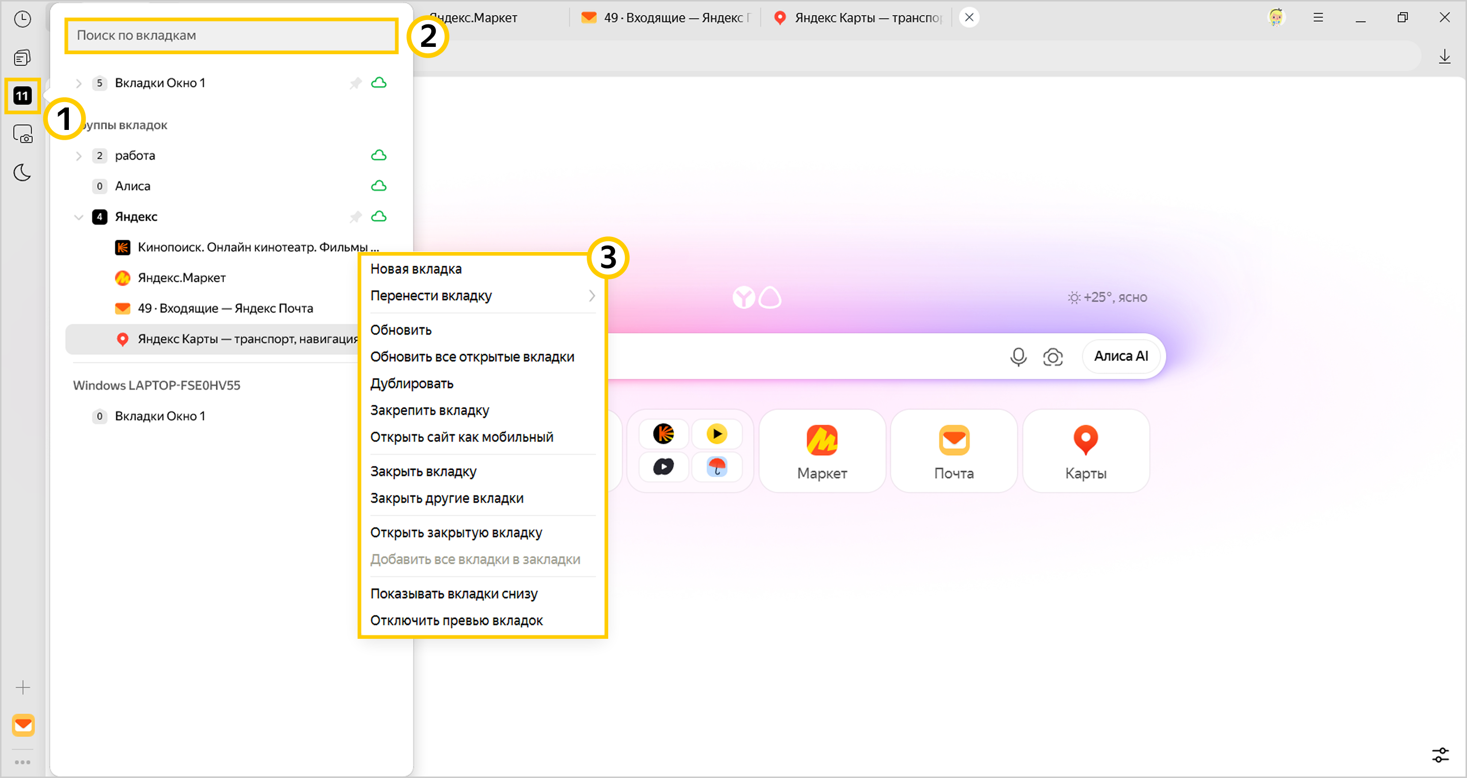Open Yandex Mail icon in sidebar bottom
The image size is (1467, 778).
coord(23,725)
